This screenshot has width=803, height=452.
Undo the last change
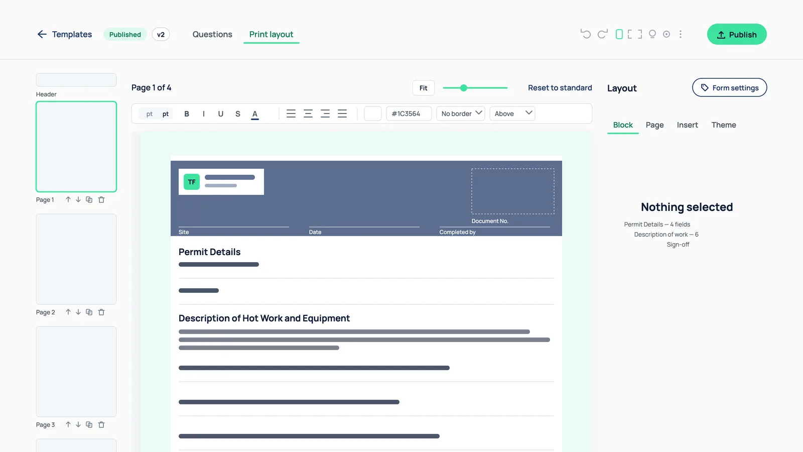click(x=585, y=34)
